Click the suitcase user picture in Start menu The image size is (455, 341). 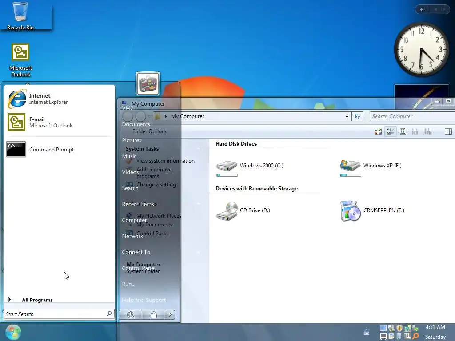(148, 84)
